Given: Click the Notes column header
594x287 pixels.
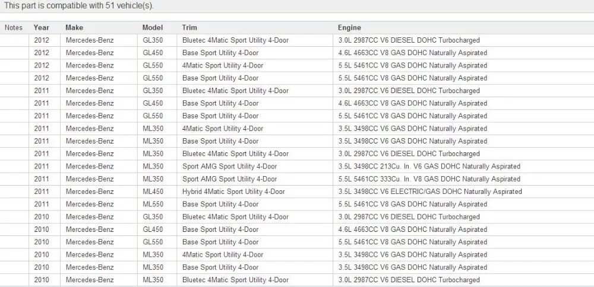Looking at the screenshot, I should tap(14, 28).
